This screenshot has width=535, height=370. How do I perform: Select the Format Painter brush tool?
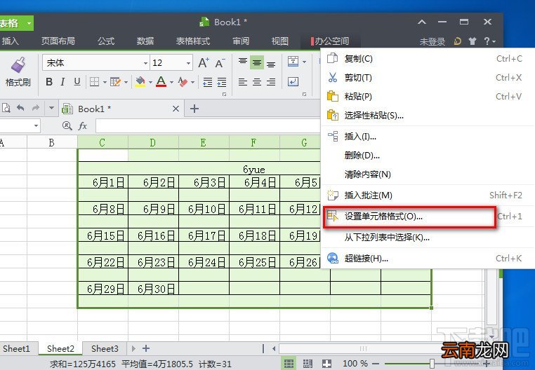tap(18, 71)
